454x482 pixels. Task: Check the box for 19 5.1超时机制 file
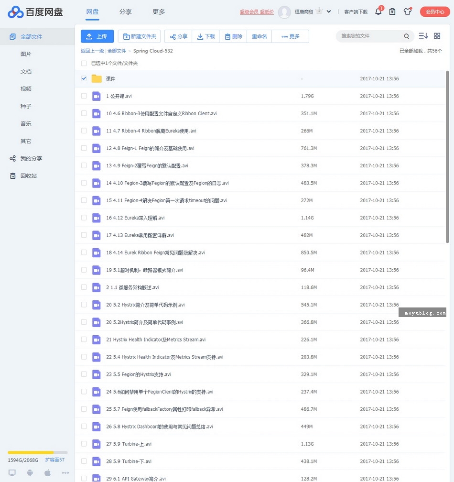[84, 270]
